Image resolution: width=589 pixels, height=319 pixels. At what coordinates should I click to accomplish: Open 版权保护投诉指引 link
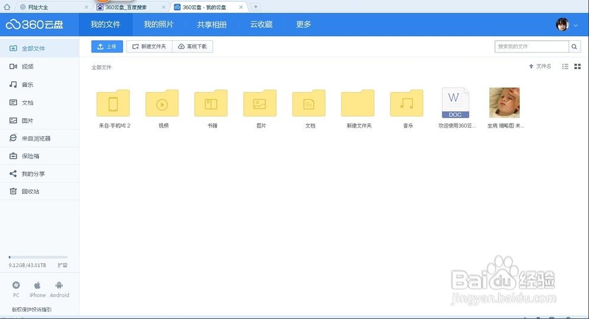31,310
